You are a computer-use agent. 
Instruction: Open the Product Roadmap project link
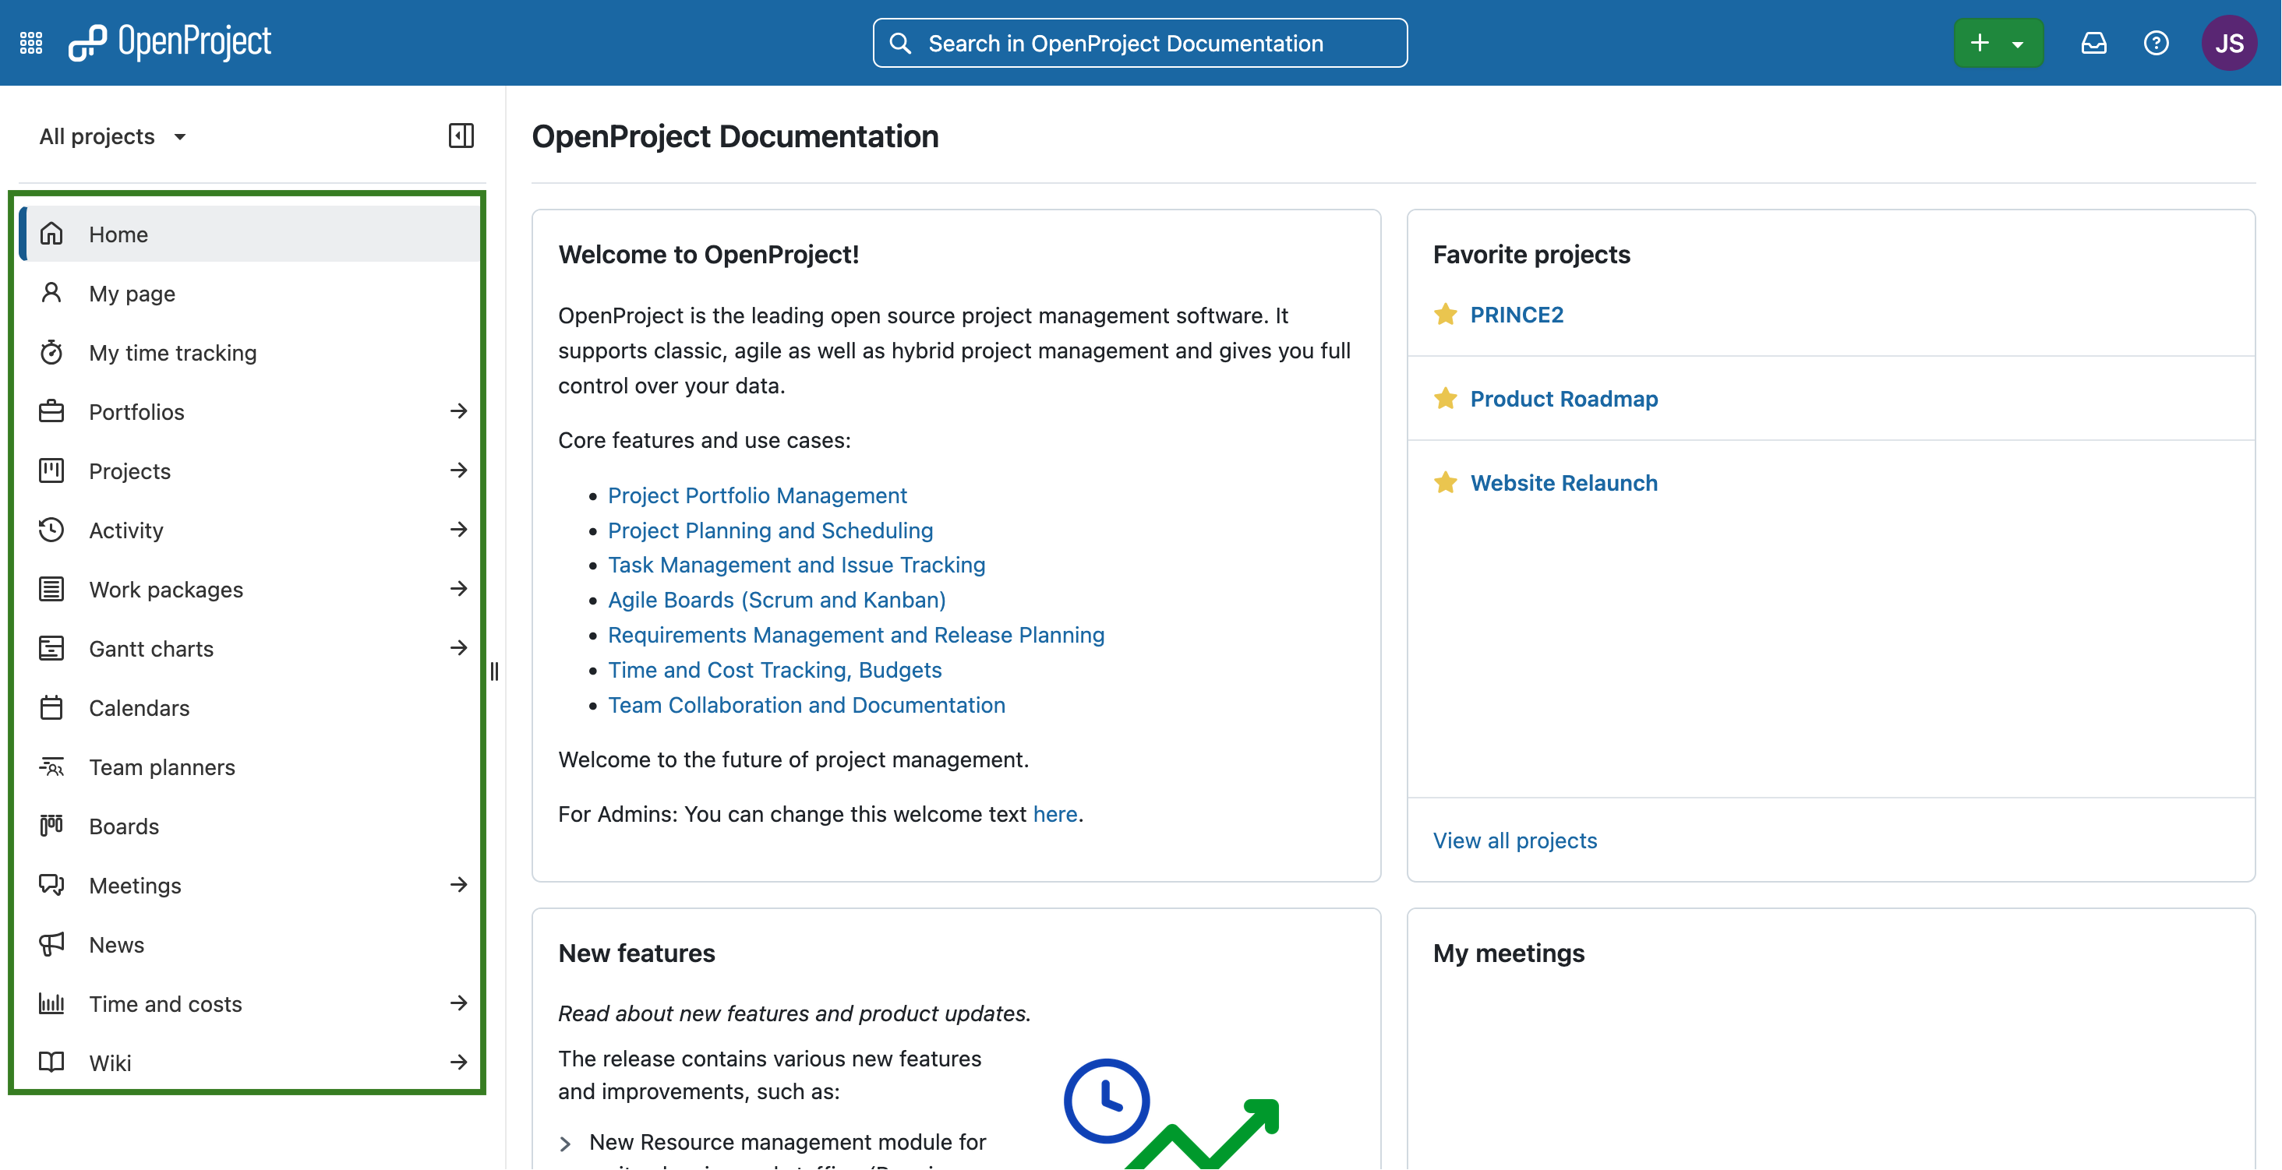(x=1563, y=399)
